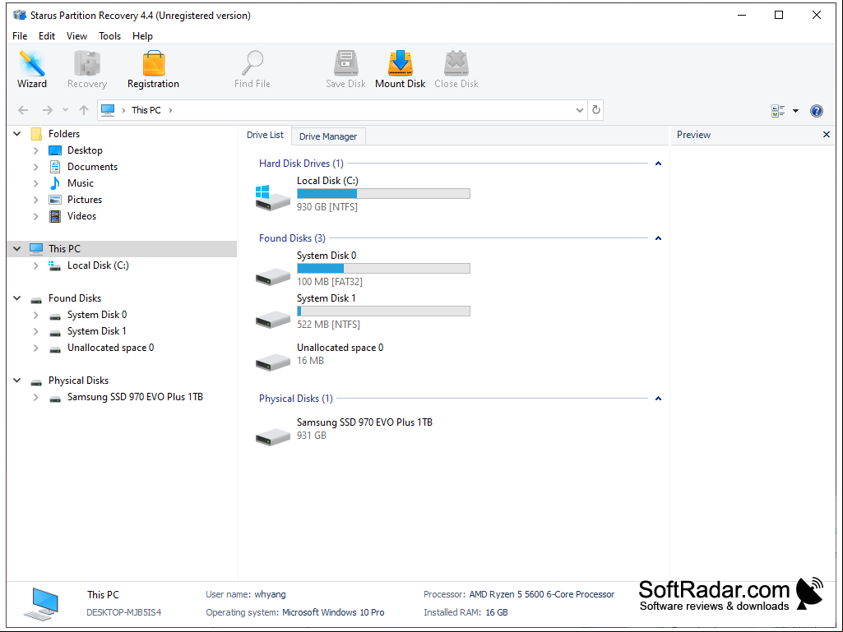The height and width of the screenshot is (632, 843).
Task: Go forward using the forward arrow
Action: [x=48, y=110]
